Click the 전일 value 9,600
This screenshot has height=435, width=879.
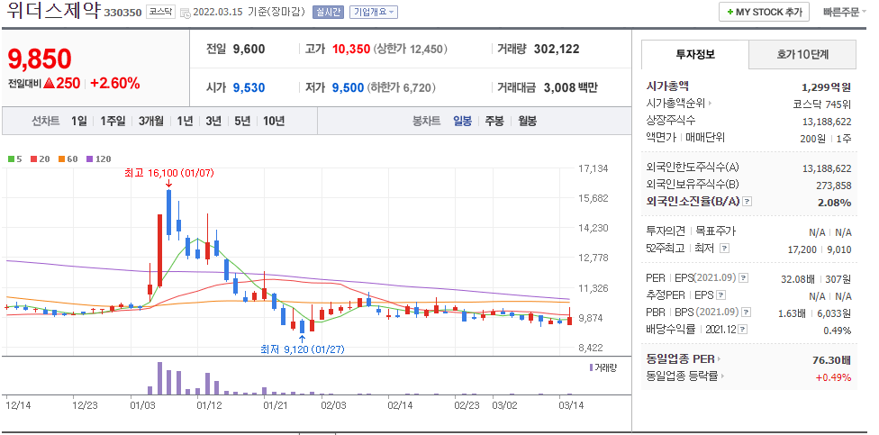[x=249, y=50]
